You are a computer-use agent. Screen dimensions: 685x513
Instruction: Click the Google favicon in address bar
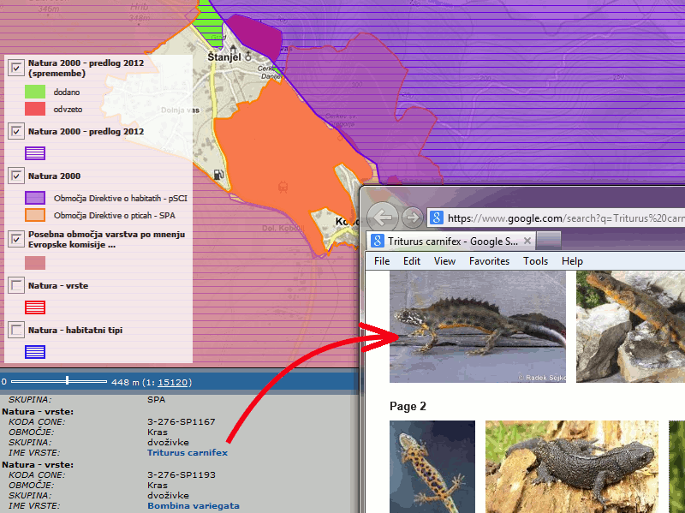(x=436, y=218)
